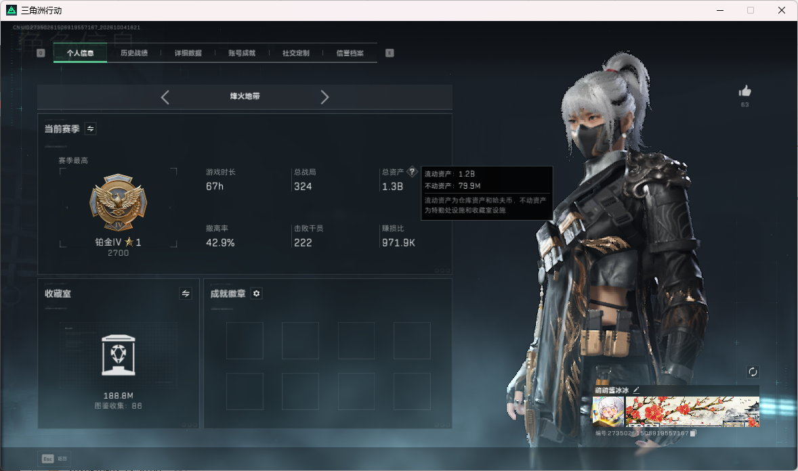The height and width of the screenshot is (471, 798).
Task: Click the Esc 返回 button
Action: (55, 459)
